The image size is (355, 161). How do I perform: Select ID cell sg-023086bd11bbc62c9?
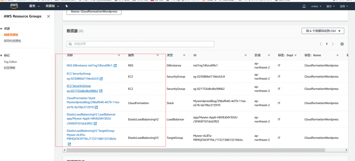pyautogui.click(x=209, y=77)
